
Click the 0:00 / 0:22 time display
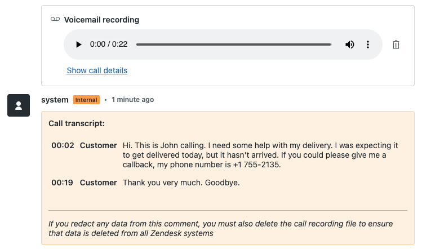109,45
